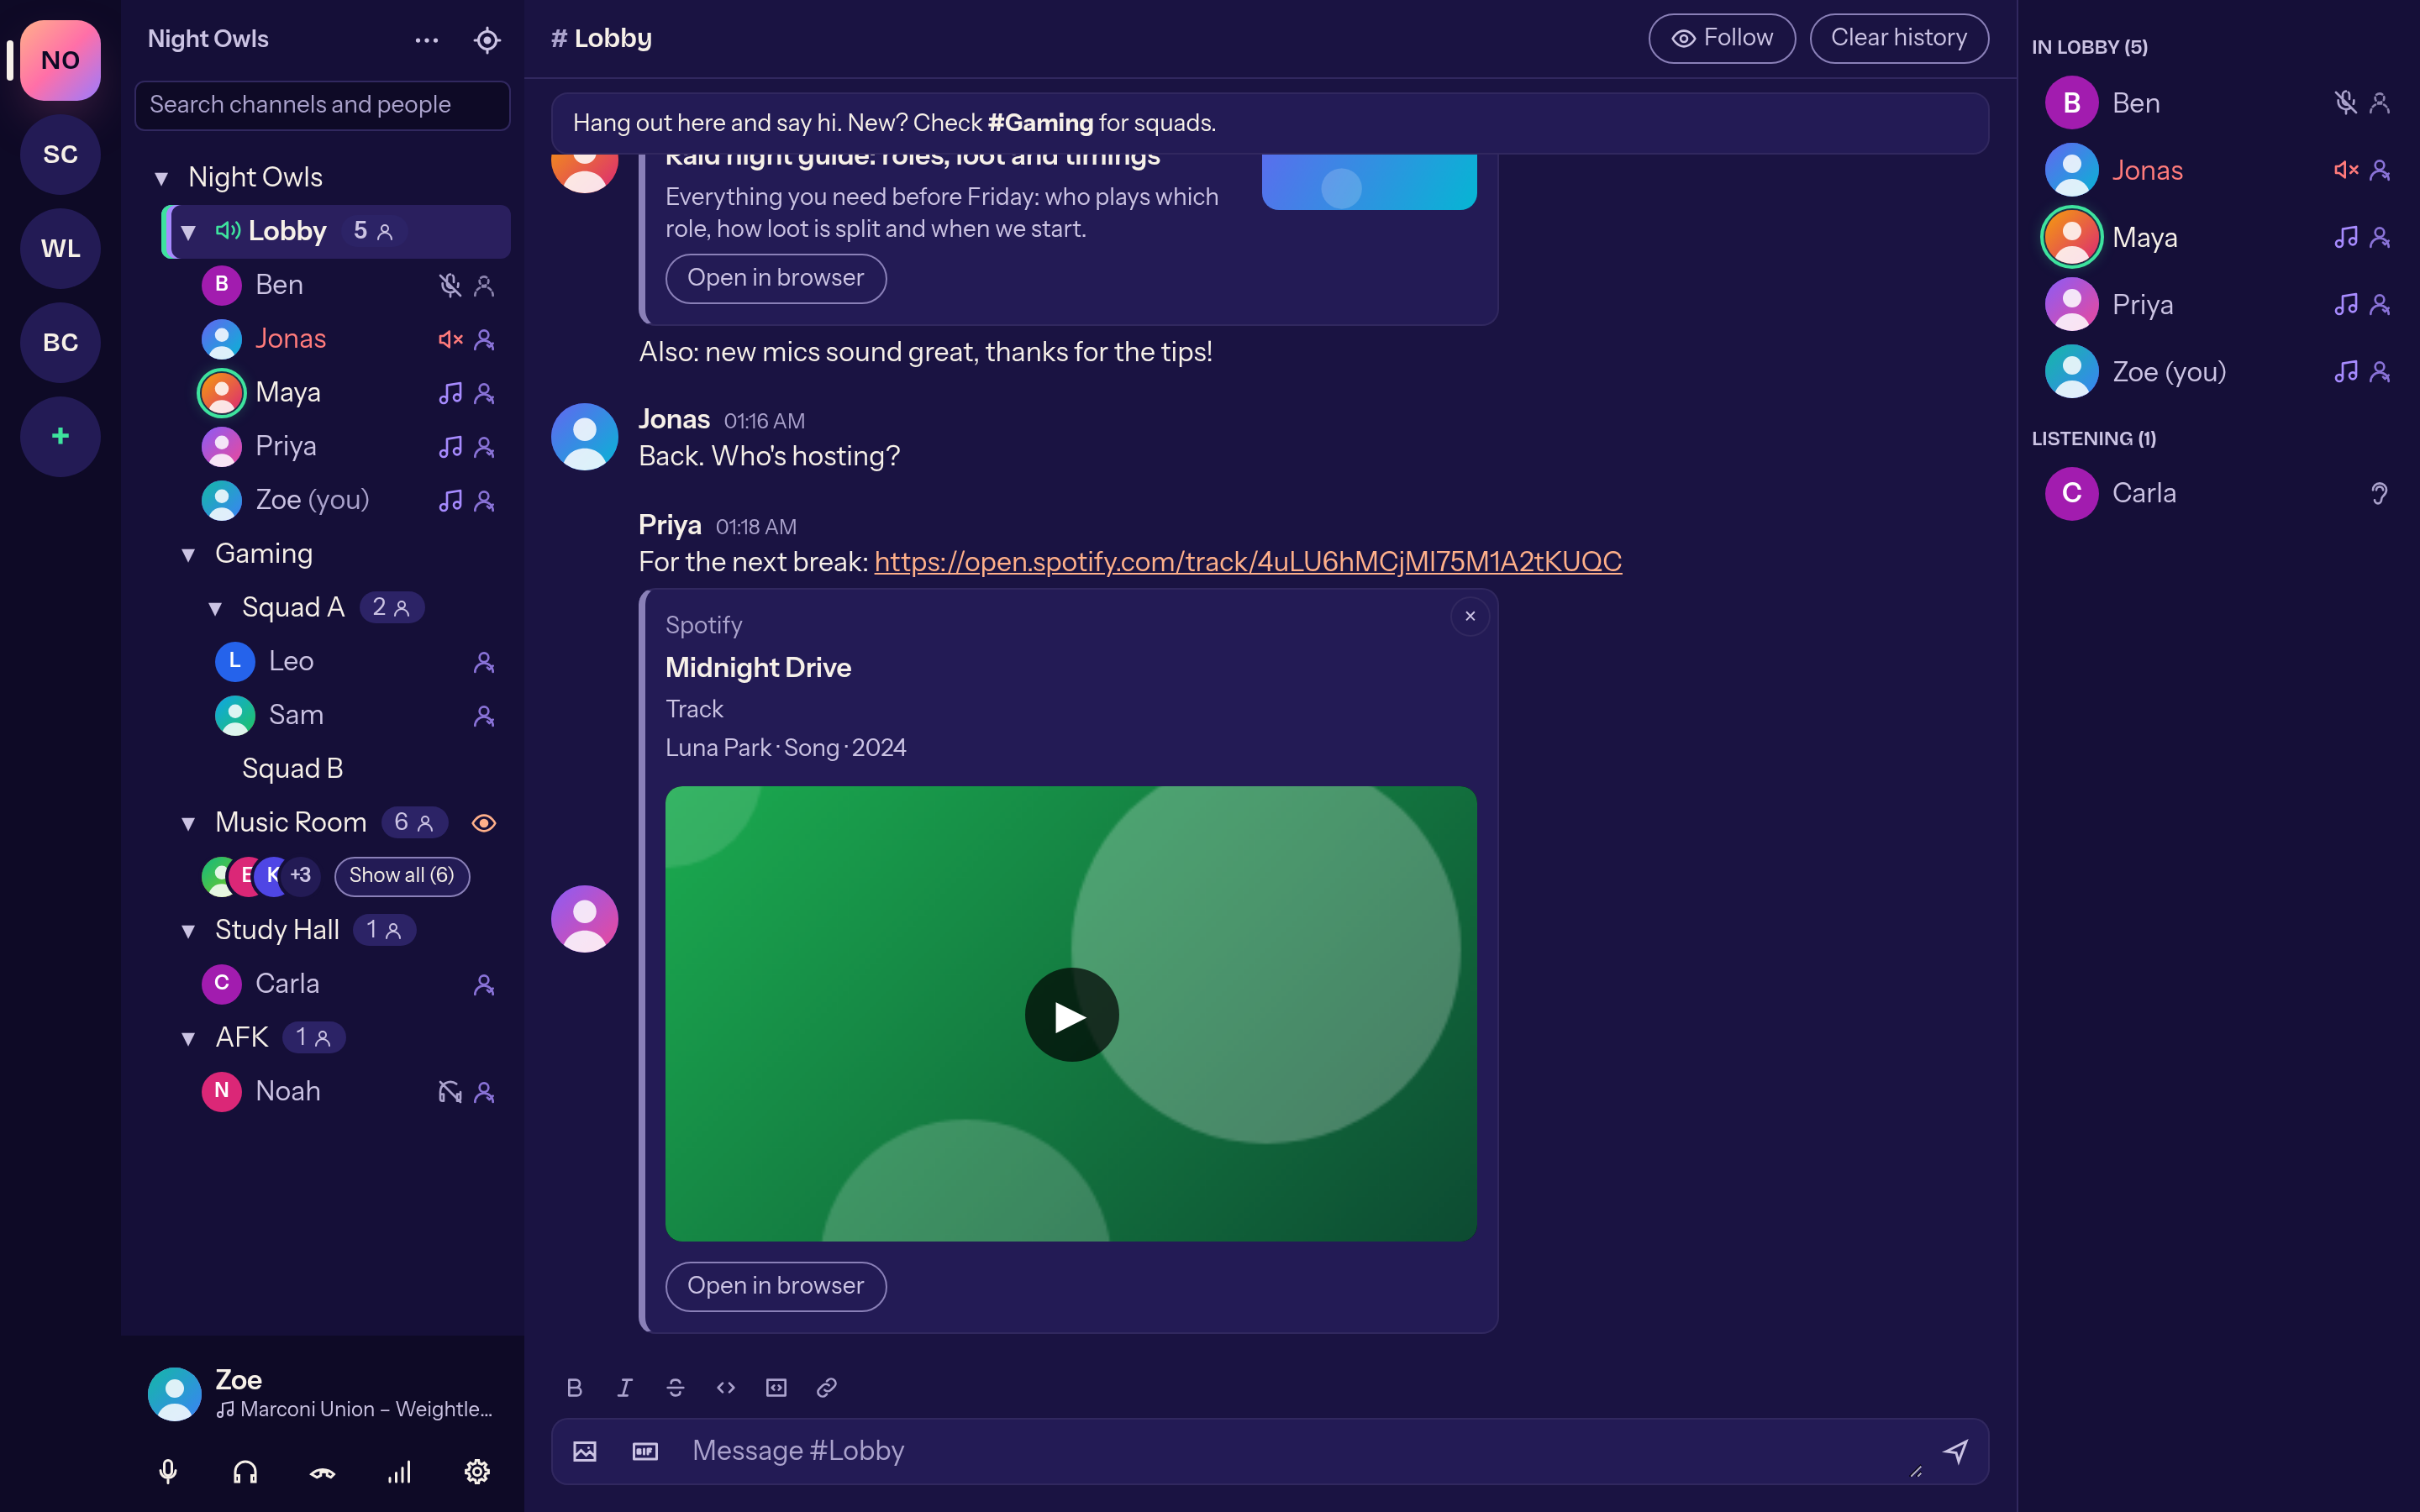Toggle your microphone in the bottom bar
Image resolution: width=2420 pixels, height=1512 pixels.
tap(168, 1471)
